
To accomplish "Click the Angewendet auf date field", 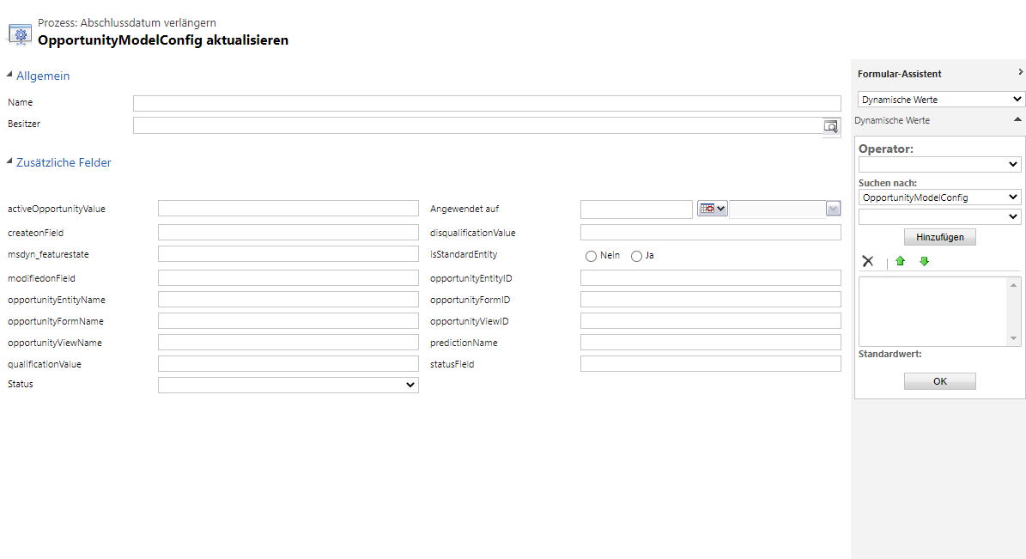I will click(x=636, y=210).
